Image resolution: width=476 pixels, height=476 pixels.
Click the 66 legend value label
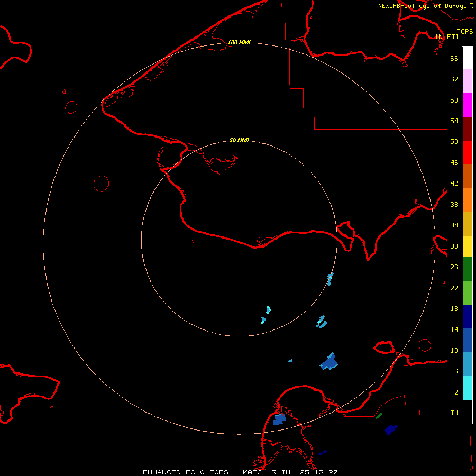454,58
